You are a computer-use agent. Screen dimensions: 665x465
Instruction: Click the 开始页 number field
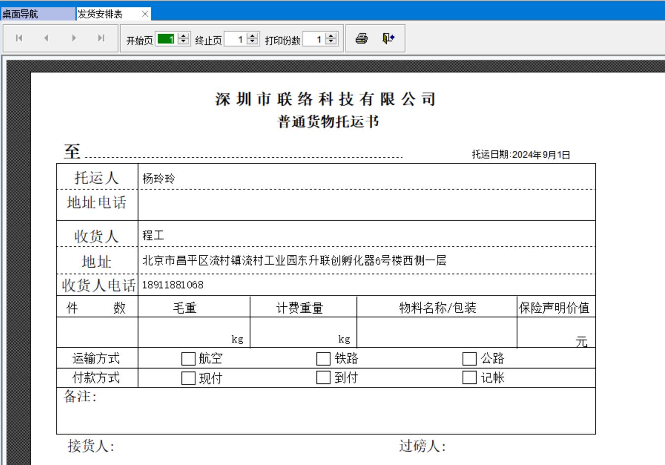166,39
